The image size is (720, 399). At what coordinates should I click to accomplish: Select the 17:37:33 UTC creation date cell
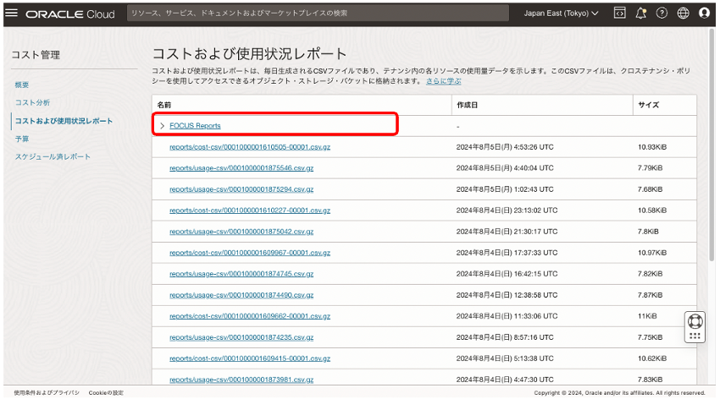507,253
